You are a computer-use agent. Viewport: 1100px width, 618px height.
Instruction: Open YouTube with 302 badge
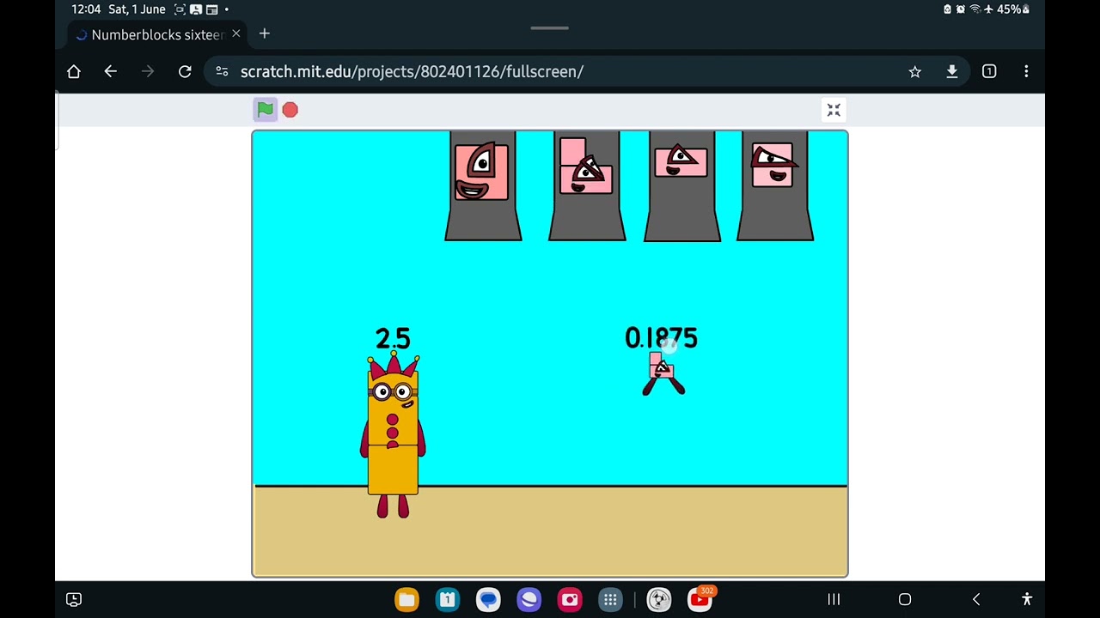pos(700,598)
